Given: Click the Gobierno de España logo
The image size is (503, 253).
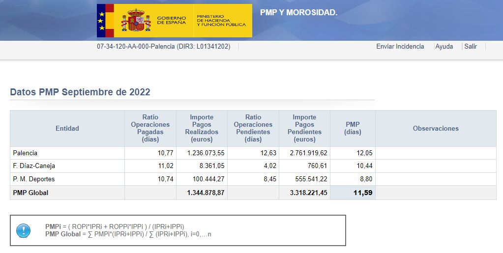Looking at the screenshot, I should pyautogui.click(x=153, y=21).
